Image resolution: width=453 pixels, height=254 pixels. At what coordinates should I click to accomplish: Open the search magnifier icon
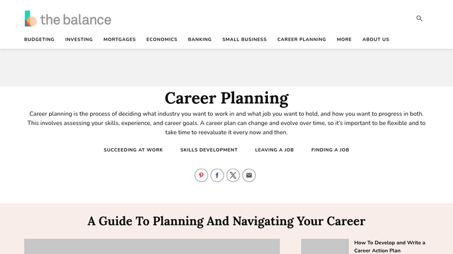(419, 19)
